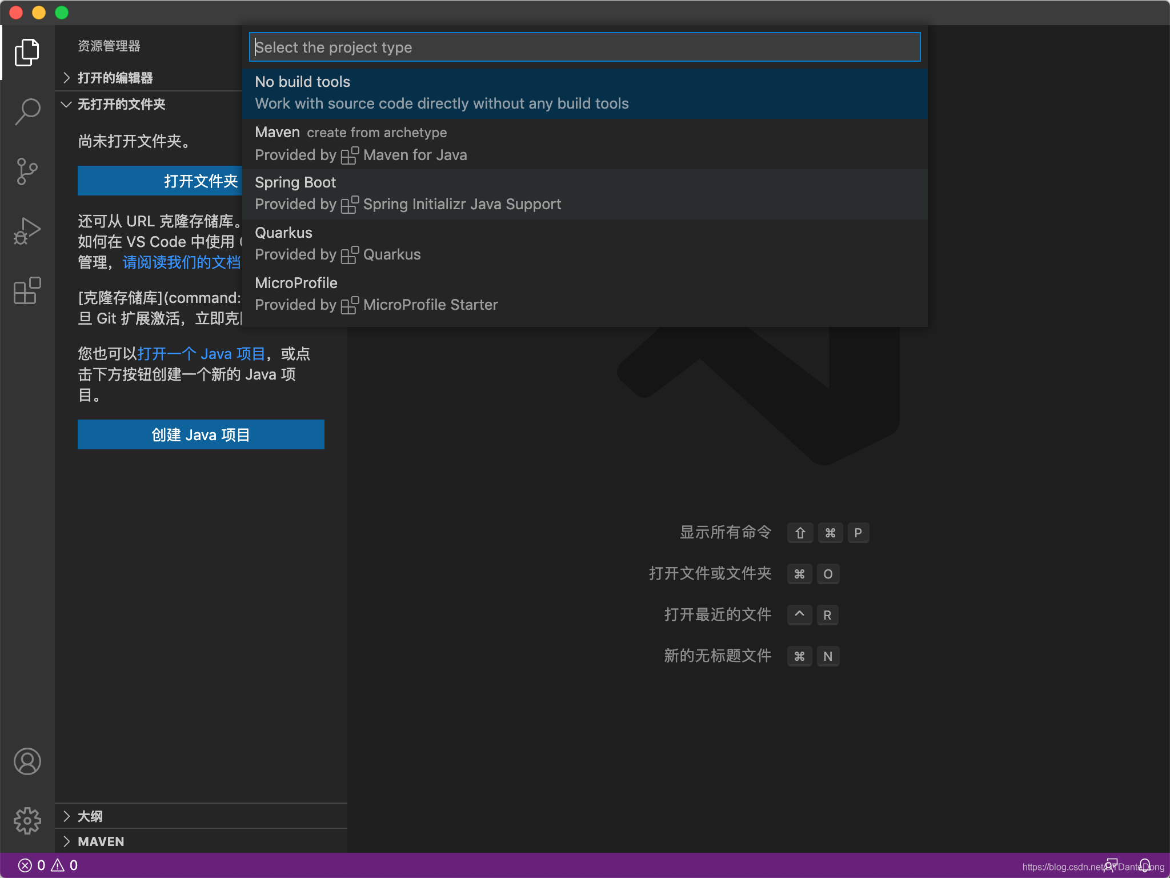Click the Spring Initializr extension icon

click(350, 205)
